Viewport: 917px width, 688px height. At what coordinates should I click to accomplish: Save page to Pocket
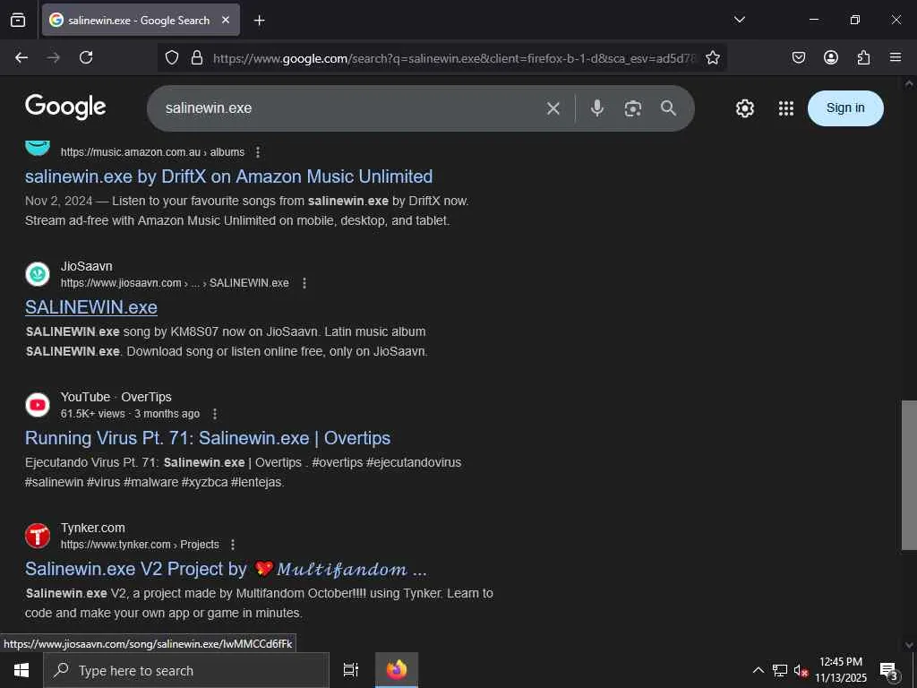(x=798, y=57)
